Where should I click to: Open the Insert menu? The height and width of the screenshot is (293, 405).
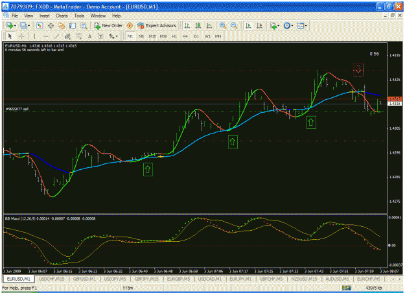point(45,16)
